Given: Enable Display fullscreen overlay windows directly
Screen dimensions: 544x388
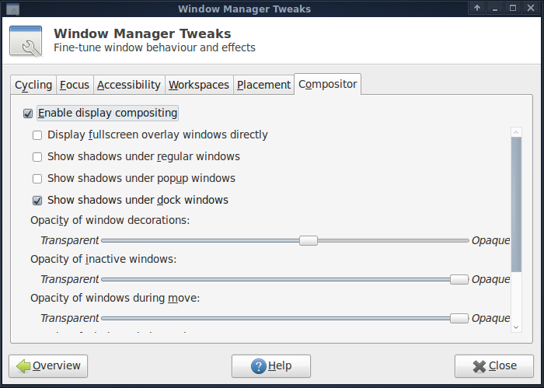Looking at the screenshot, I should click(x=37, y=135).
